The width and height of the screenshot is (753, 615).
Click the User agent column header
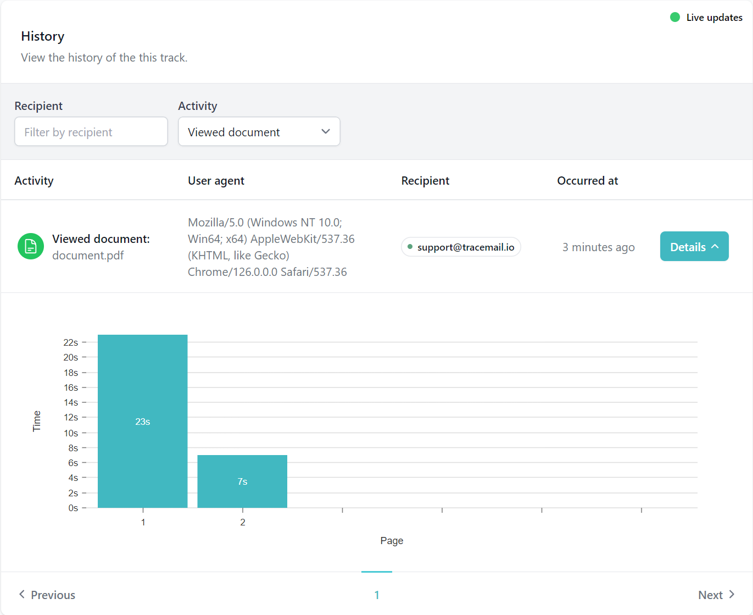tap(216, 181)
